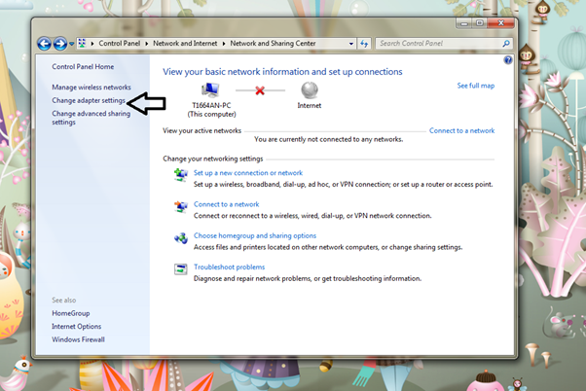Click the Control Panel icon in address bar
This screenshot has width=586, height=391.
[x=82, y=44]
